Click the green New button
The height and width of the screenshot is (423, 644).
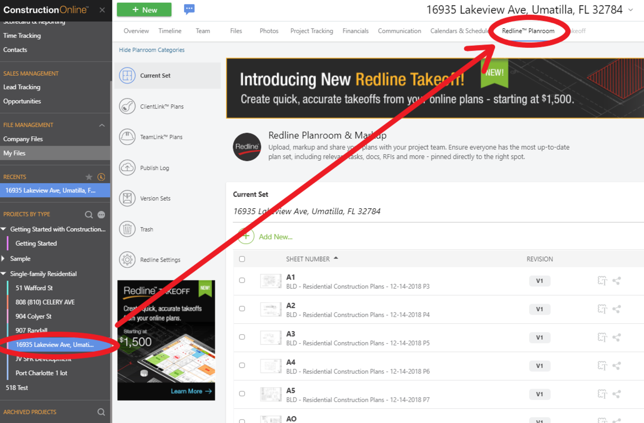(x=144, y=10)
